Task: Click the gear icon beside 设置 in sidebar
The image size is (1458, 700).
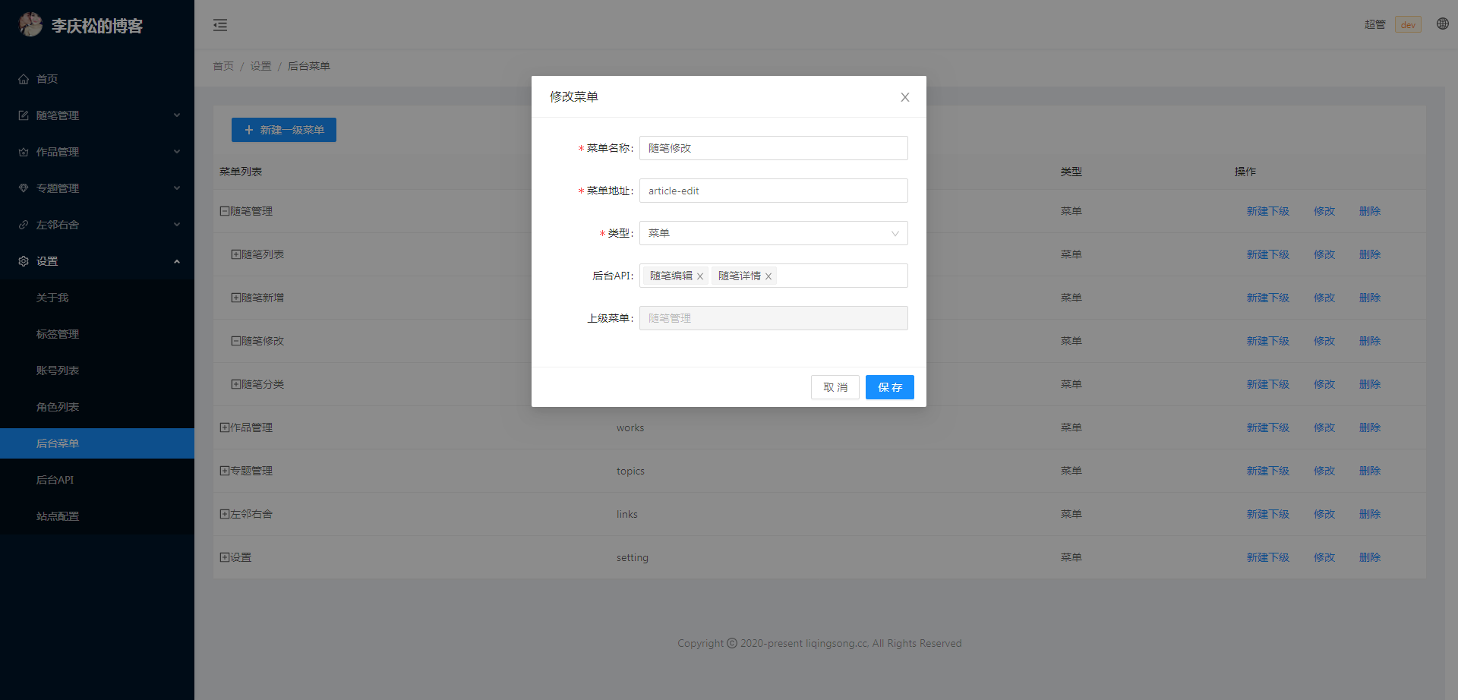Action: [x=24, y=261]
